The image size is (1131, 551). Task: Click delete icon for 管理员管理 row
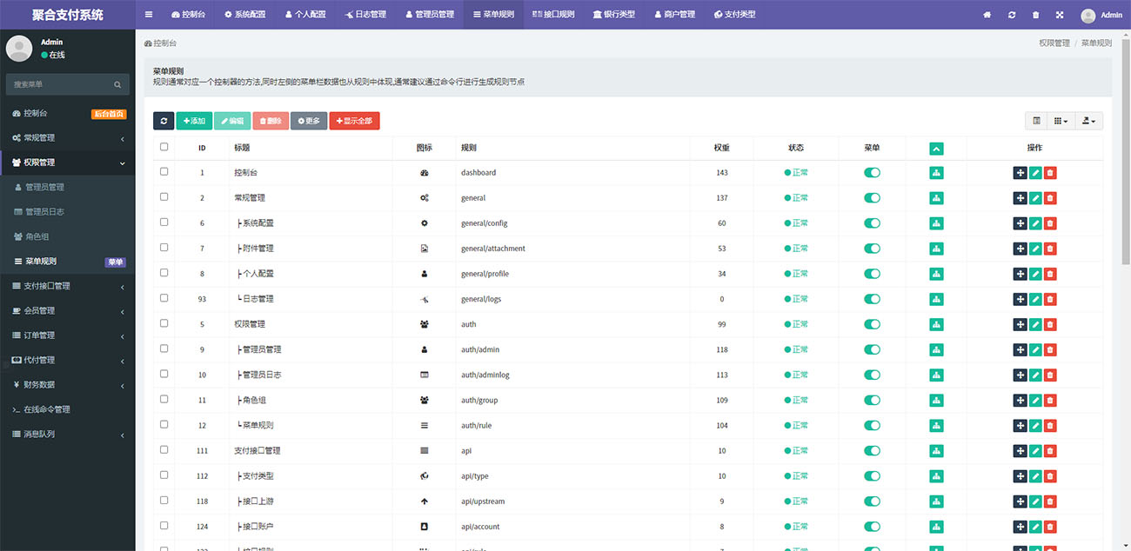pyautogui.click(x=1050, y=349)
